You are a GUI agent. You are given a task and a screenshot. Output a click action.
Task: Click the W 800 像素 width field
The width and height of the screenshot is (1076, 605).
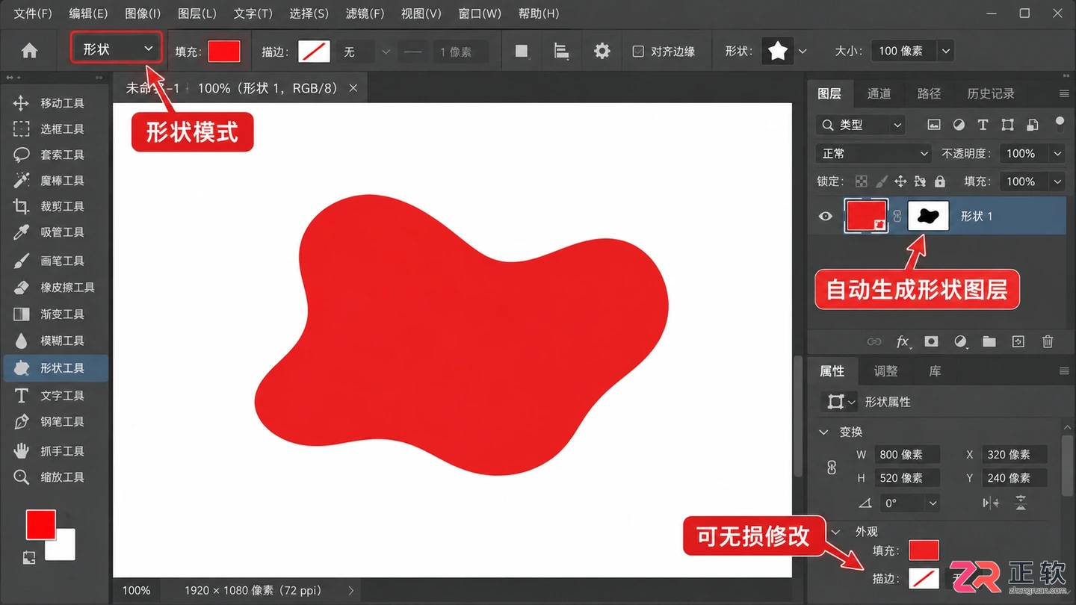(x=907, y=455)
